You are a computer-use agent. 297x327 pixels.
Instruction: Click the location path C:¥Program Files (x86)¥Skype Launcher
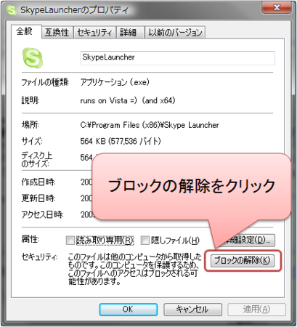[x=150, y=125]
